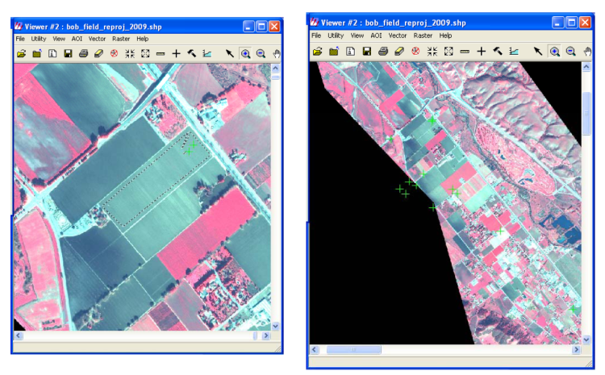This screenshot has height=375, width=605.
Task: Save layer with right viewer's floppy disk icon
Action: [x=366, y=52]
